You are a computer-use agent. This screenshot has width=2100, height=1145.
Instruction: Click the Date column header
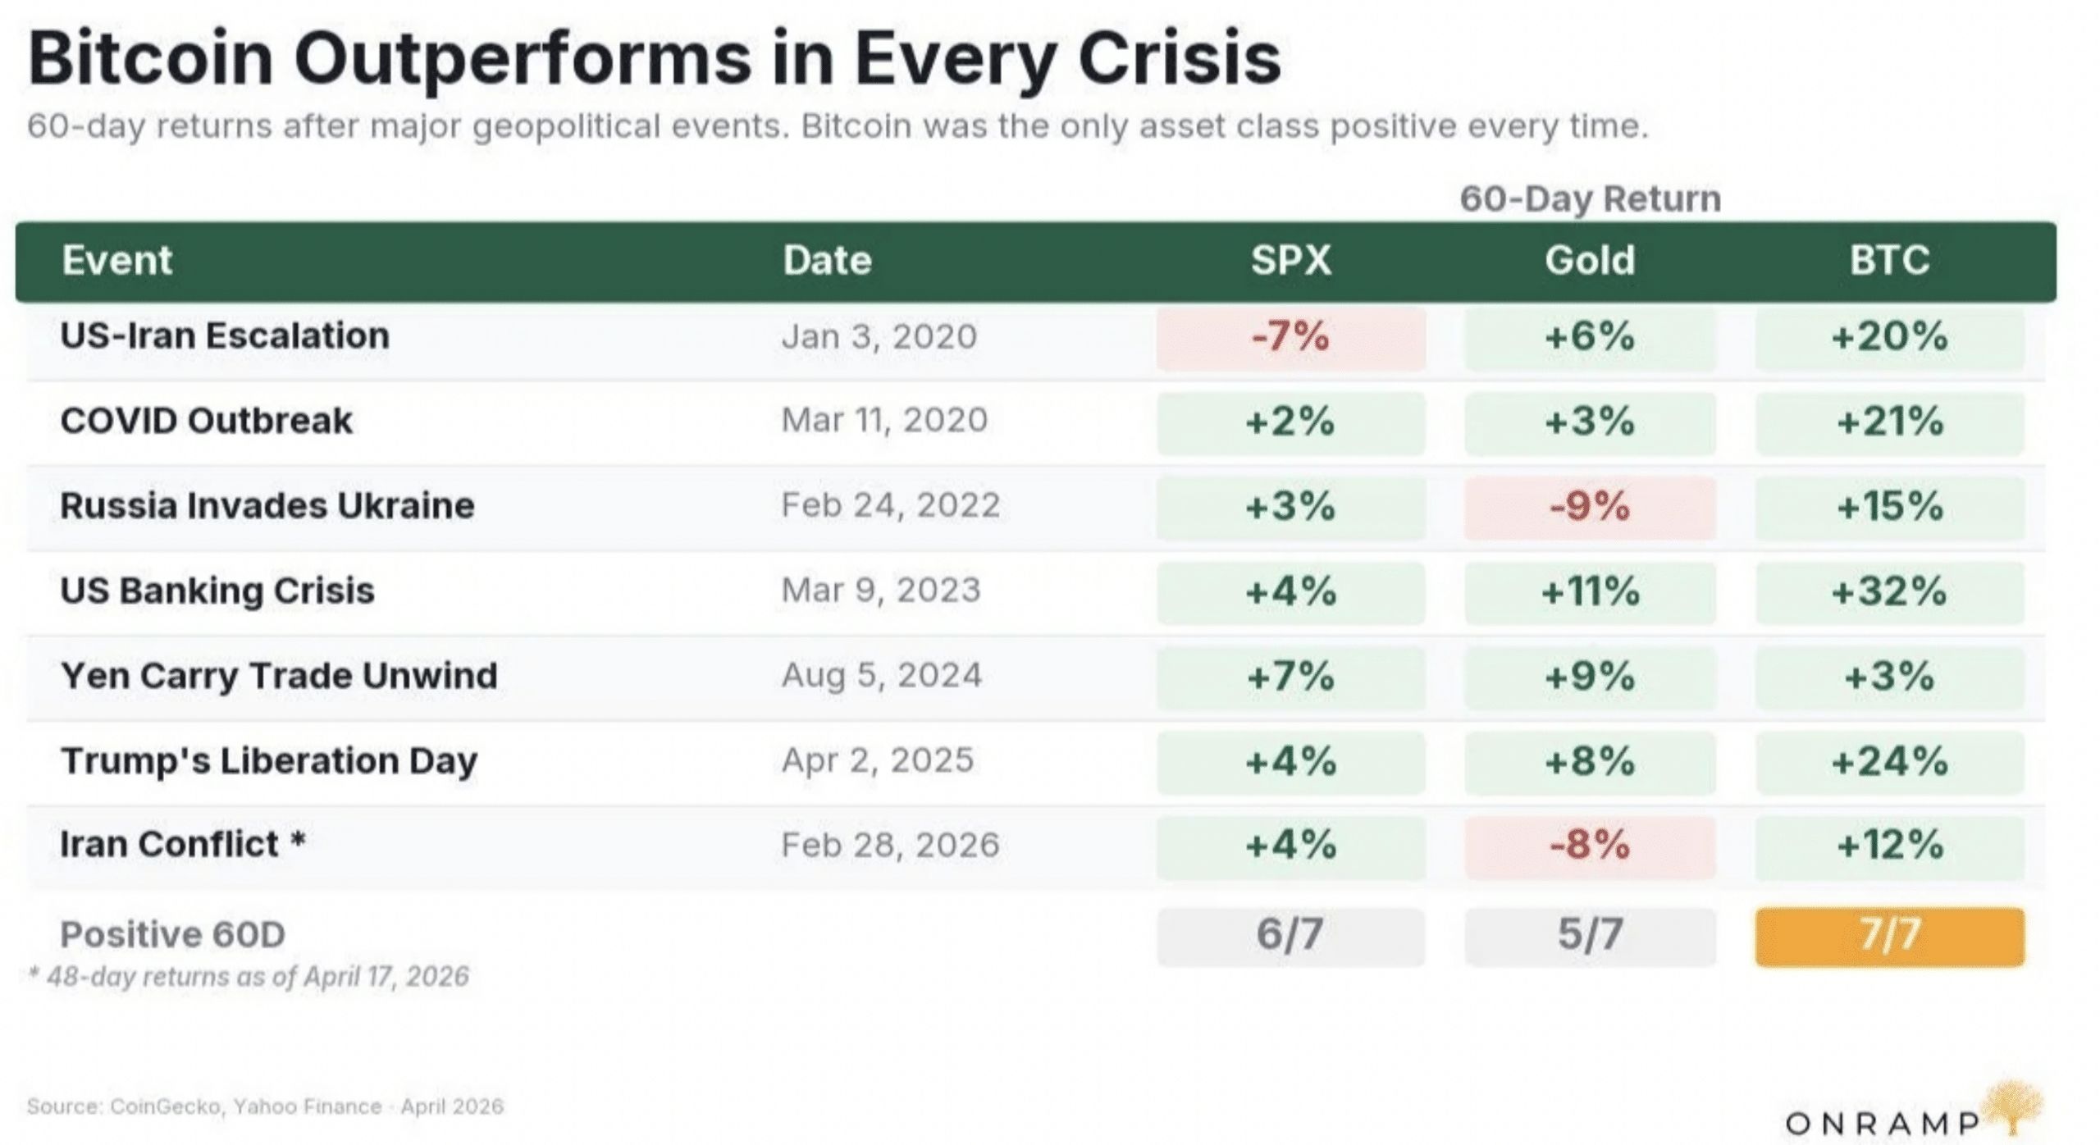click(x=827, y=261)
